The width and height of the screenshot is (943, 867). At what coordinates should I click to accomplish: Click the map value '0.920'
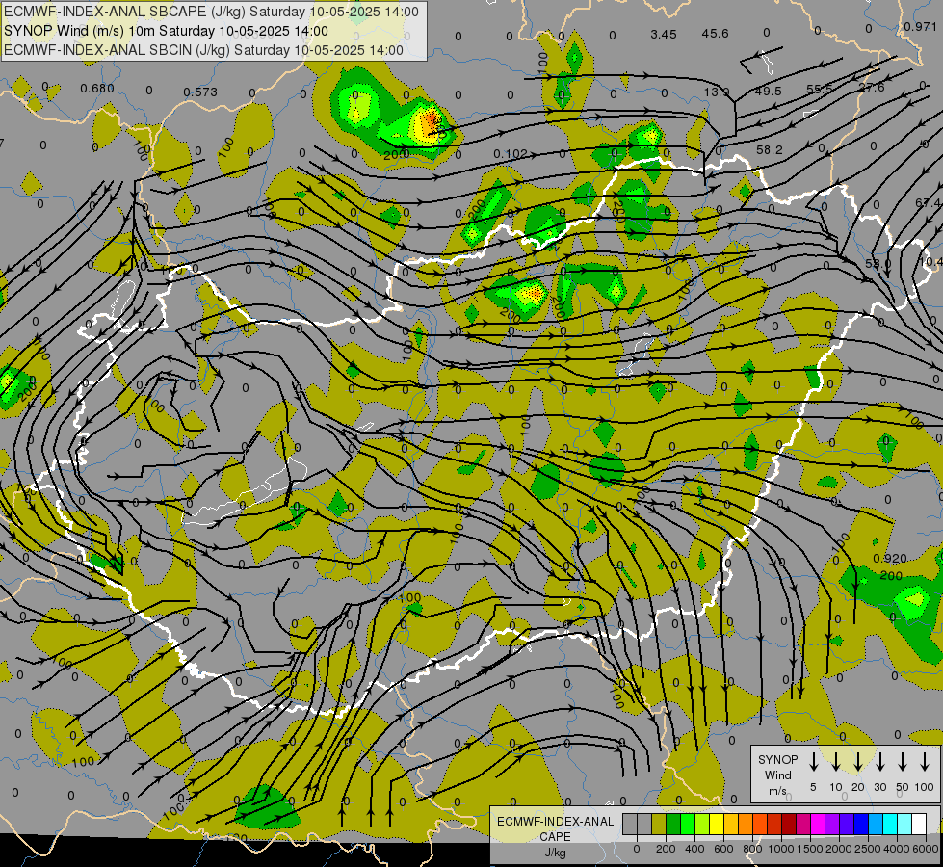click(889, 559)
